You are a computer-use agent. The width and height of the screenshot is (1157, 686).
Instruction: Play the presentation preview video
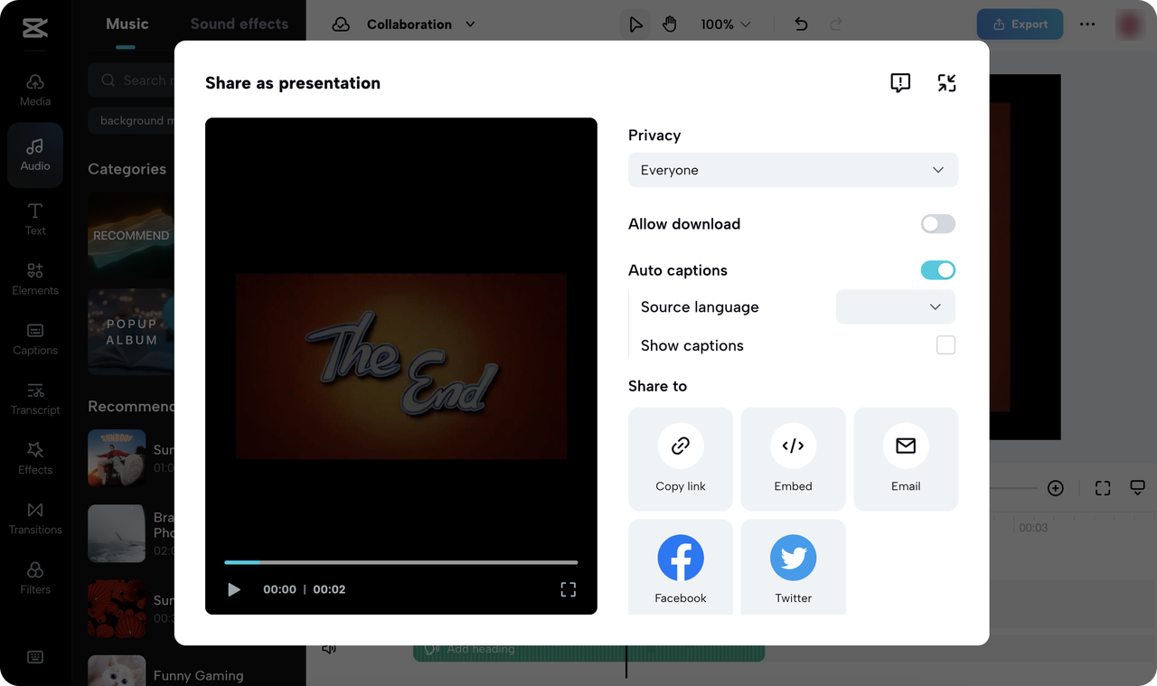[234, 589]
